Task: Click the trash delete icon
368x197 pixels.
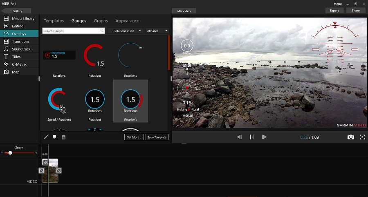Action: [64, 137]
